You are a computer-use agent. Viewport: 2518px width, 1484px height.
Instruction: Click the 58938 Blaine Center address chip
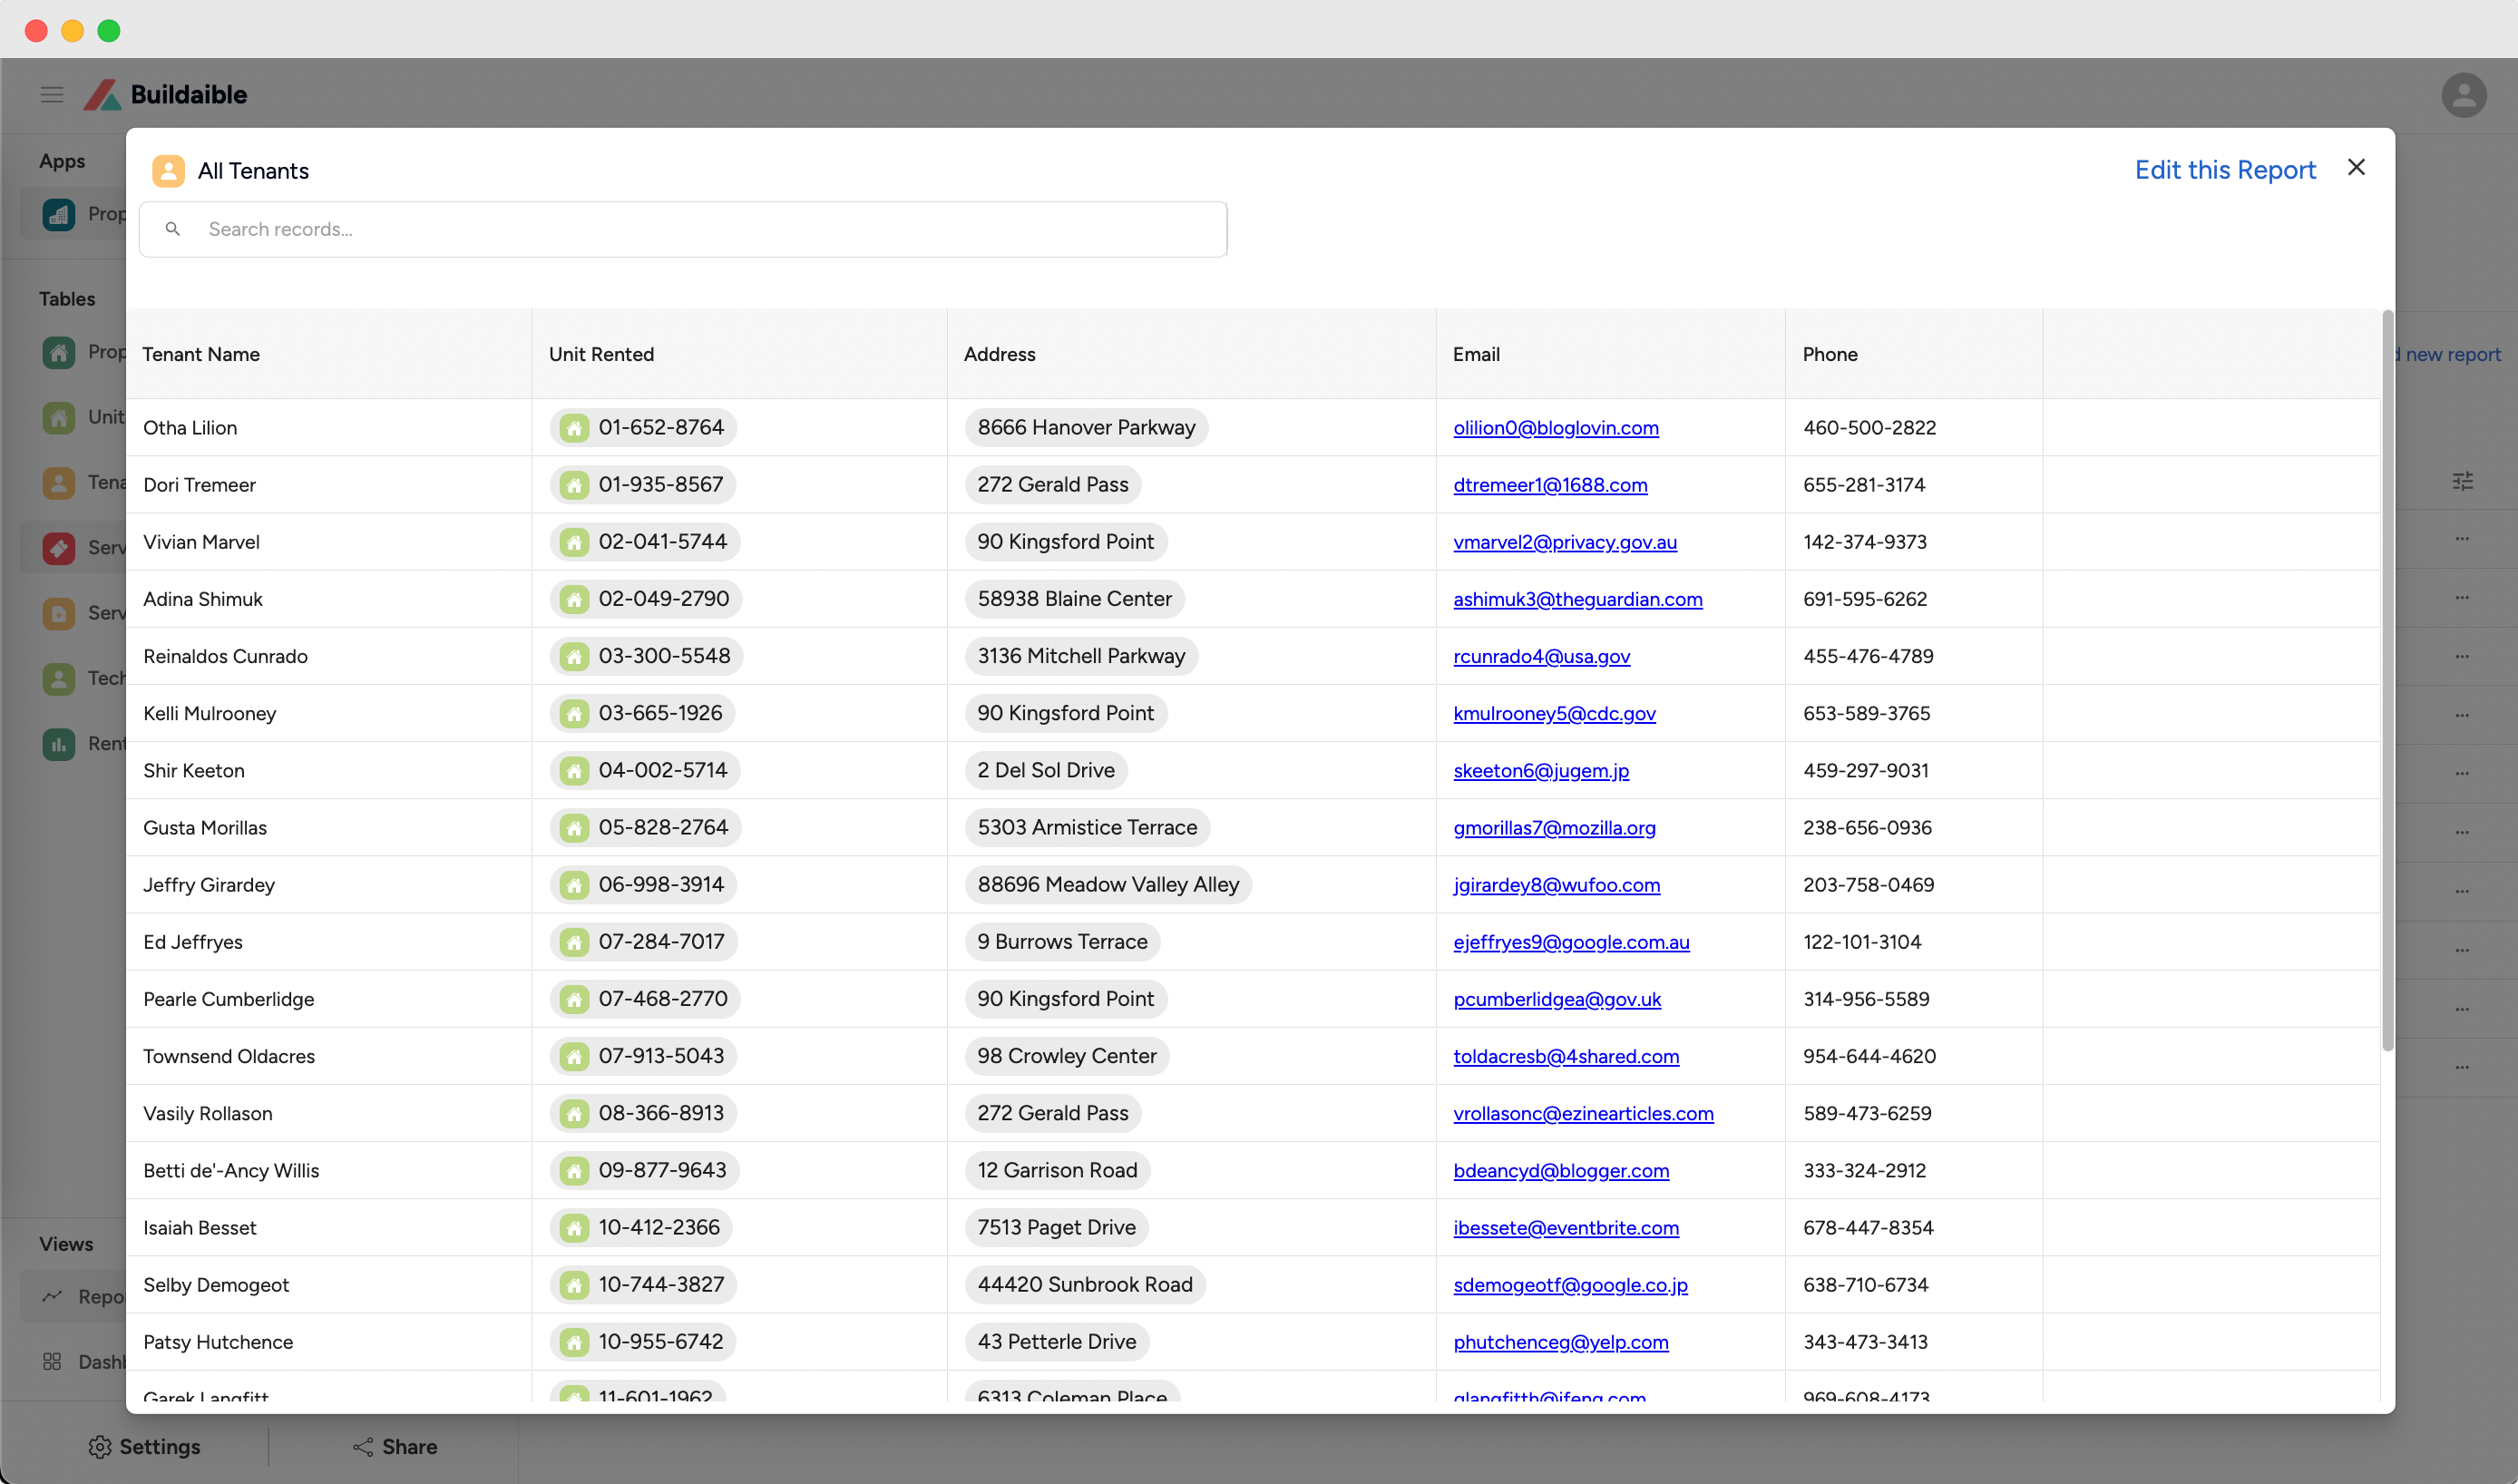click(1074, 598)
